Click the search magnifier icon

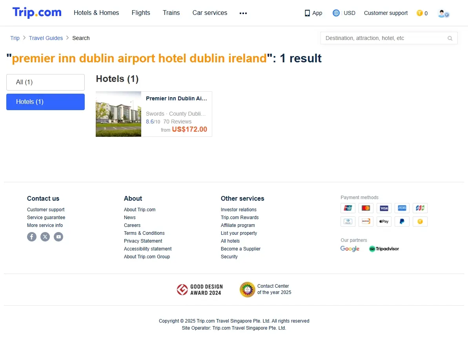pos(450,38)
